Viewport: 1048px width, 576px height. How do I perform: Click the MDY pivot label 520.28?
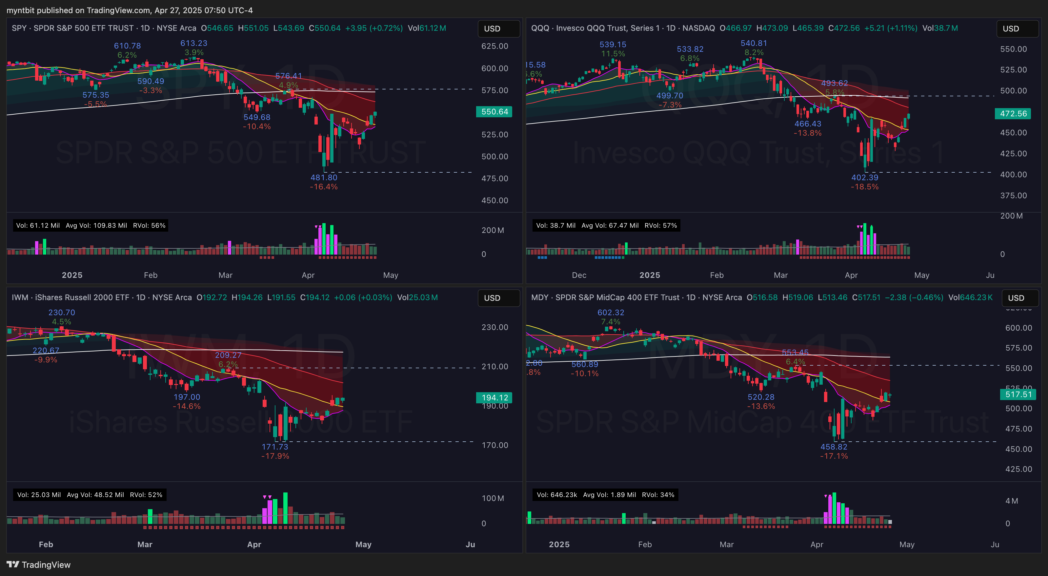coord(761,397)
